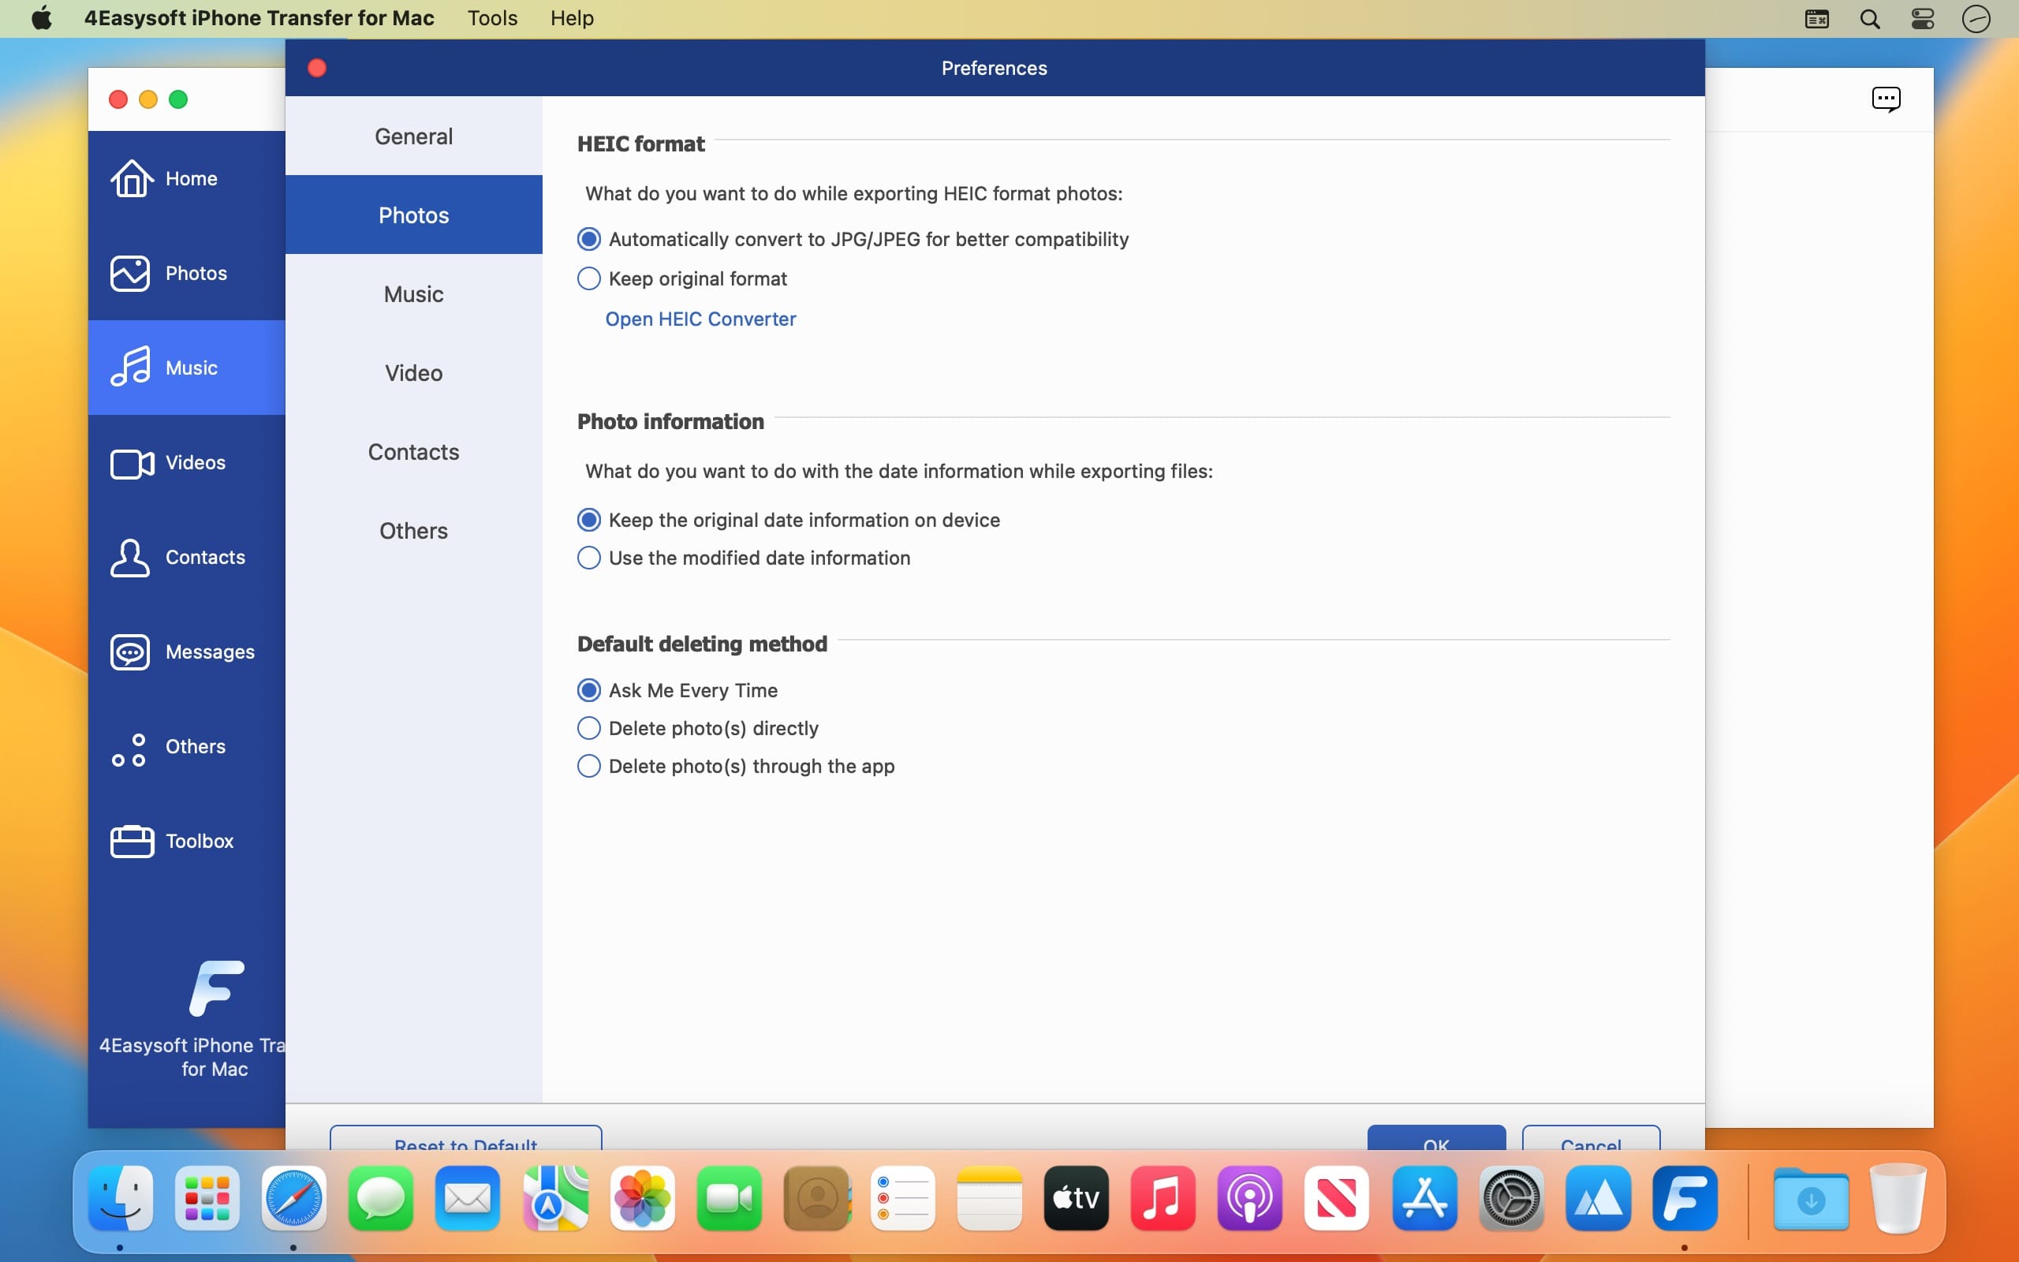The width and height of the screenshot is (2019, 1262).
Task: Open System Settings from the dock
Action: pos(1511,1199)
